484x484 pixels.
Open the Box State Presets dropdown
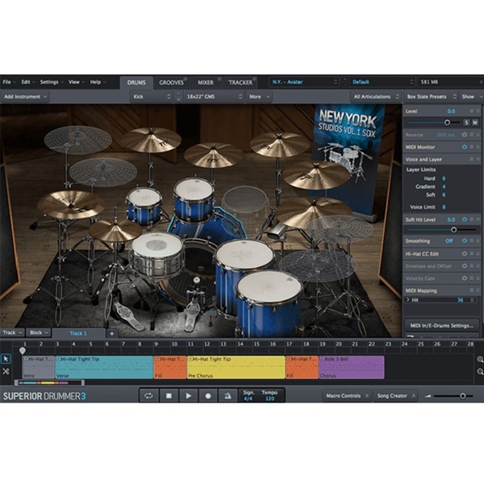tap(431, 97)
